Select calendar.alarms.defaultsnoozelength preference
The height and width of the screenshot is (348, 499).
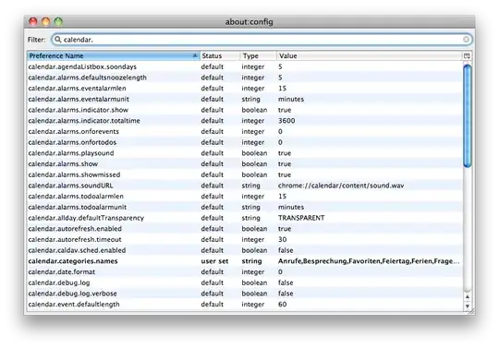click(245, 78)
